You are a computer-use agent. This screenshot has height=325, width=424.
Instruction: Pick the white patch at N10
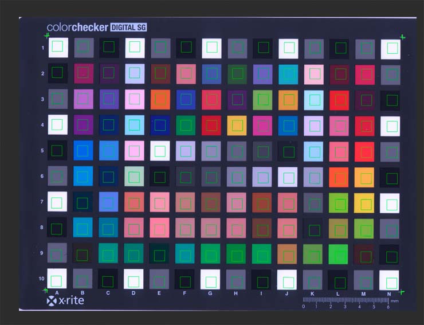pyautogui.click(x=389, y=280)
